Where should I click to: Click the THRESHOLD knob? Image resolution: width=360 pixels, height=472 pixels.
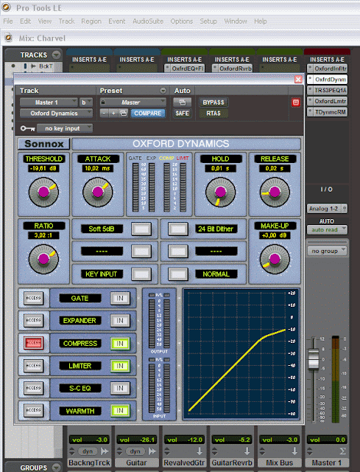43,192
